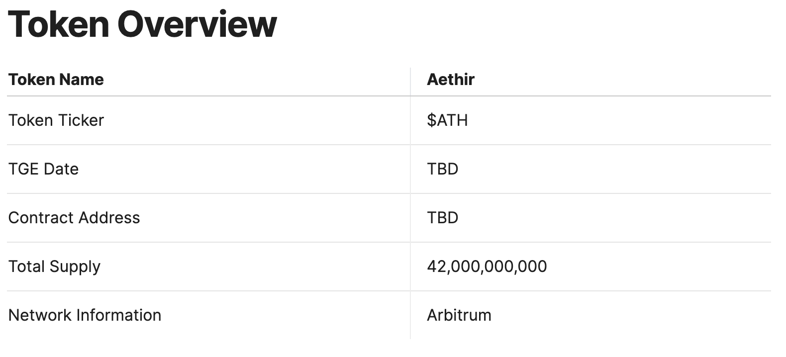Click the word Information in Network Information
Viewport: 786px width, 357px height.
click(119, 315)
